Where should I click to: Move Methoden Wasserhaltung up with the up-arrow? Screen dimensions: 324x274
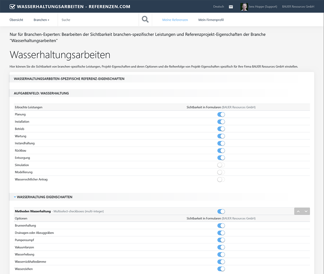[x=298, y=211]
